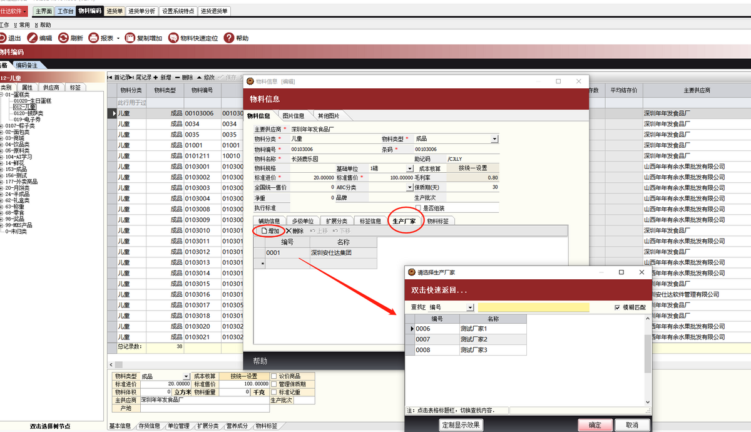Click the 按统一设置 button in bottom panel
Screen dimensions: 751x432
tap(243, 376)
